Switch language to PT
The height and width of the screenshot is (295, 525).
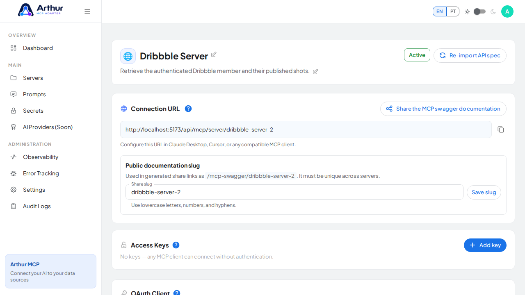click(453, 11)
